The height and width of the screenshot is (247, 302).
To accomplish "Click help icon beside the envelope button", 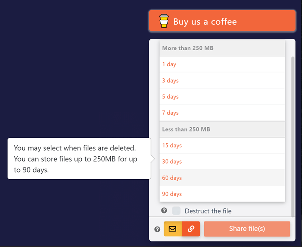I will coord(157,229).
